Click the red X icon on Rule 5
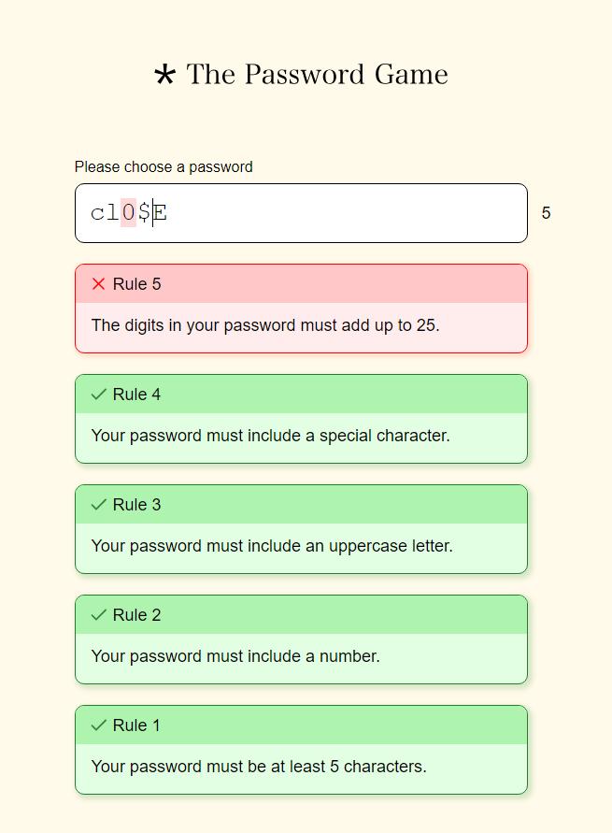Screen dimensions: 612x833 point(98,284)
